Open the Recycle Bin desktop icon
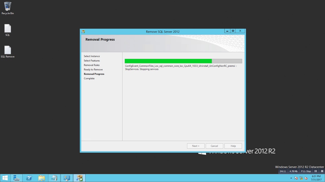Viewport: 325px width, 182px height. [x=8, y=8]
